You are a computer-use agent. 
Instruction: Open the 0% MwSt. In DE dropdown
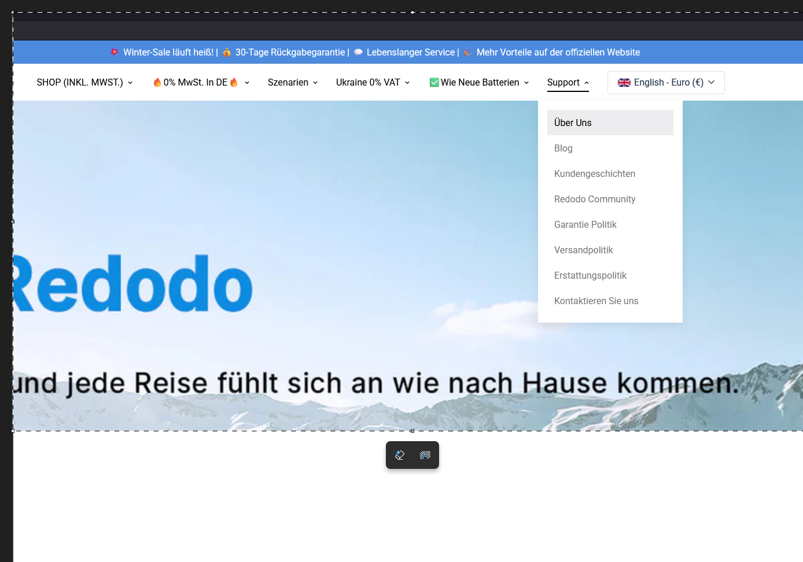201,82
